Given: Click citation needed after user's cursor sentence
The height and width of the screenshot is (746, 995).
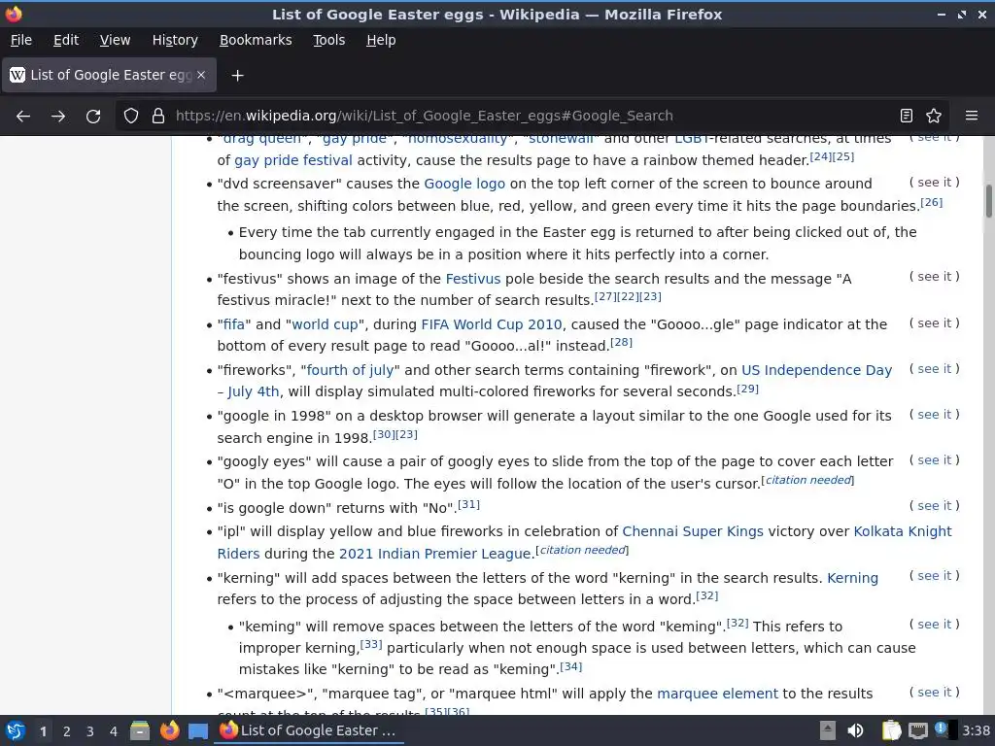Looking at the screenshot, I should pyautogui.click(x=807, y=480).
